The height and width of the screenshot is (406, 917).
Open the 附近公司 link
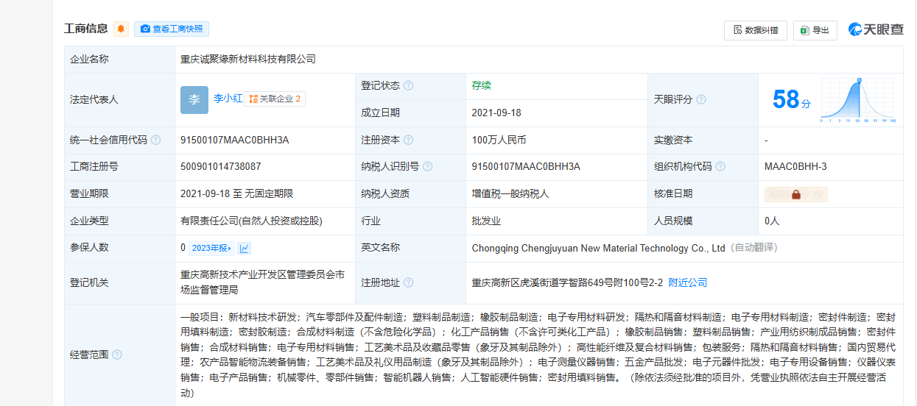click(x=688, y=282)
